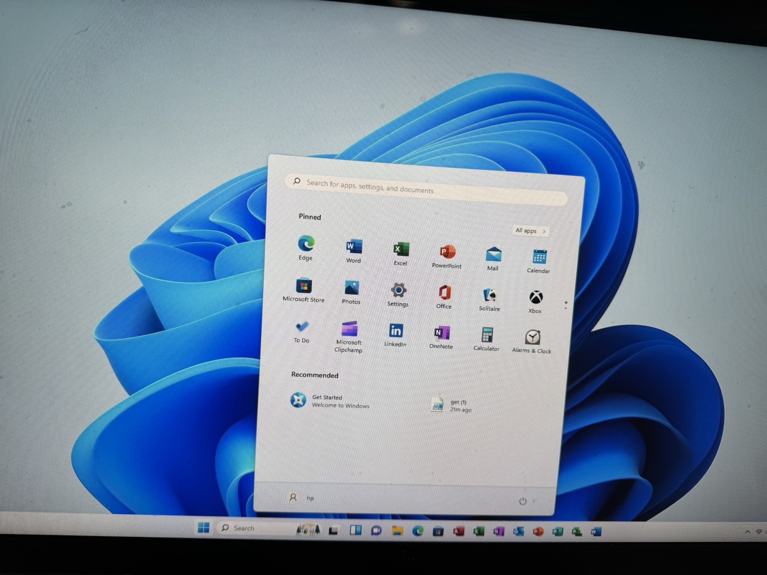Open the recommended file get (1)
Screen dimensions: 767x575
(x=452, y=406)
